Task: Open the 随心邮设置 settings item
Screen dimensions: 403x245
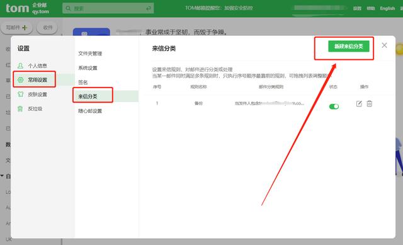Action: [90, 111]
